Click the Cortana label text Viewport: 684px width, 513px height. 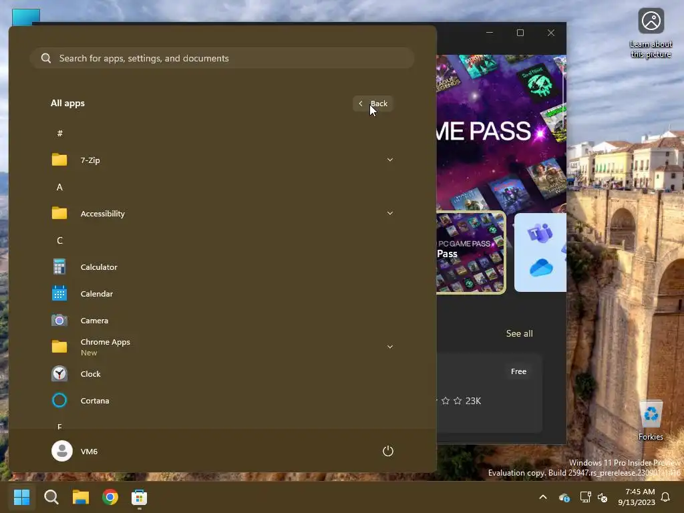tap(95, 401)
